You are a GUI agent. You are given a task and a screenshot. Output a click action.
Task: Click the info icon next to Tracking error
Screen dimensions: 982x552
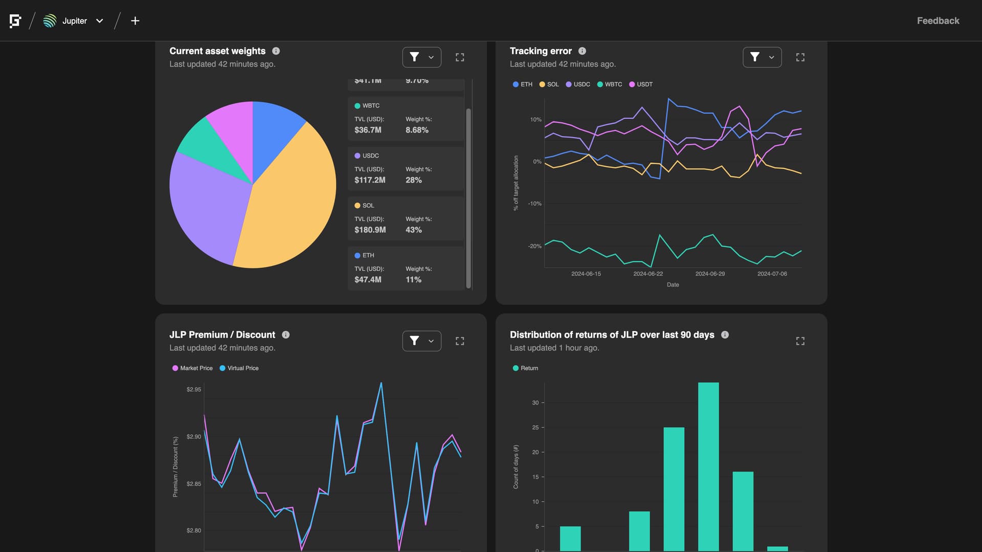pyautogui.click(x=582, y=51)
